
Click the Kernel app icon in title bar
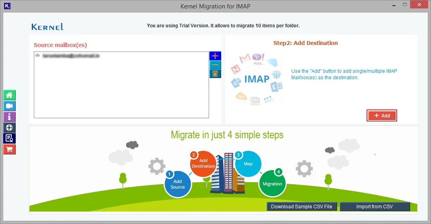pos(7,6)
